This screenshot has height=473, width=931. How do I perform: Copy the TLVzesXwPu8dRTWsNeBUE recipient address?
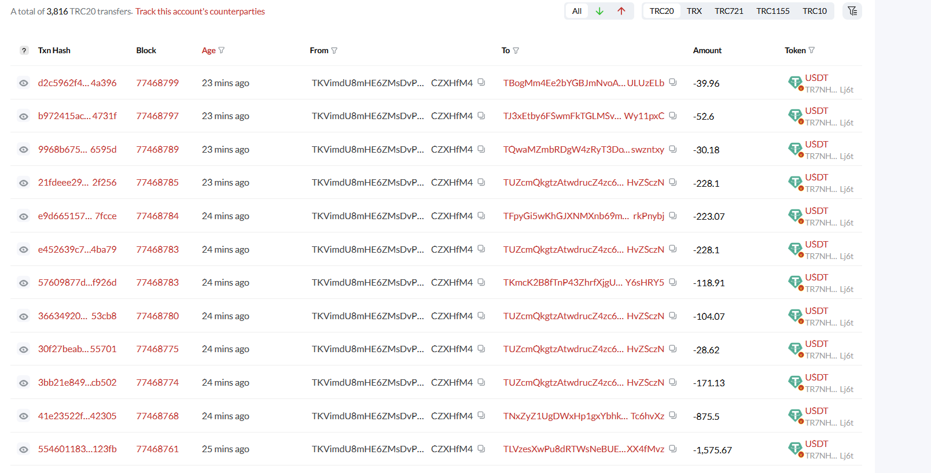pos(673,448)
